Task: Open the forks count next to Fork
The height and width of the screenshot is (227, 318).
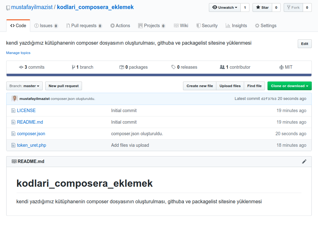Action: click(x=307, y=7)
